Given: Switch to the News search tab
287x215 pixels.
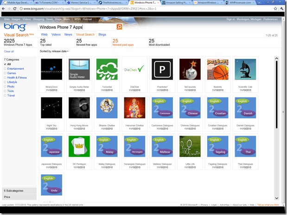Looking at the screenshot, I should [x=68, y=34].
